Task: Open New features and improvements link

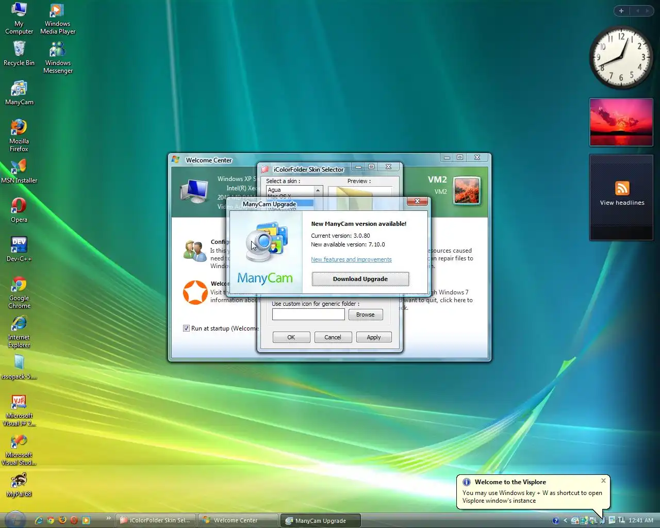Action: pyautogui.click(x=351, y=259)
